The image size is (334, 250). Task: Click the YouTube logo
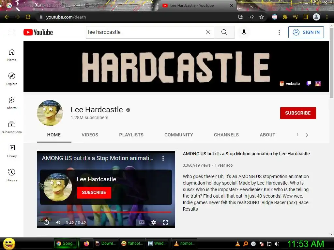(x=38, y=32)
